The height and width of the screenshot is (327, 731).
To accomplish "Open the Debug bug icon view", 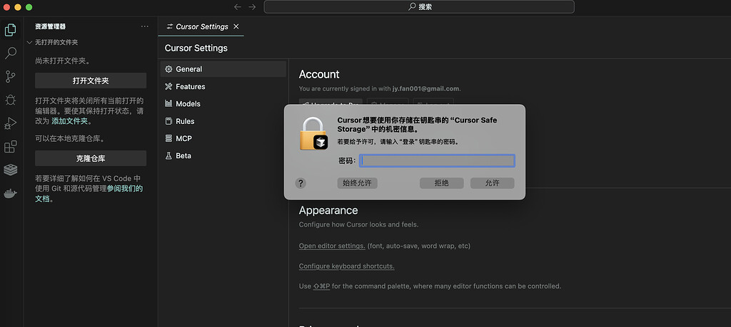I will (x=10, y=100).
